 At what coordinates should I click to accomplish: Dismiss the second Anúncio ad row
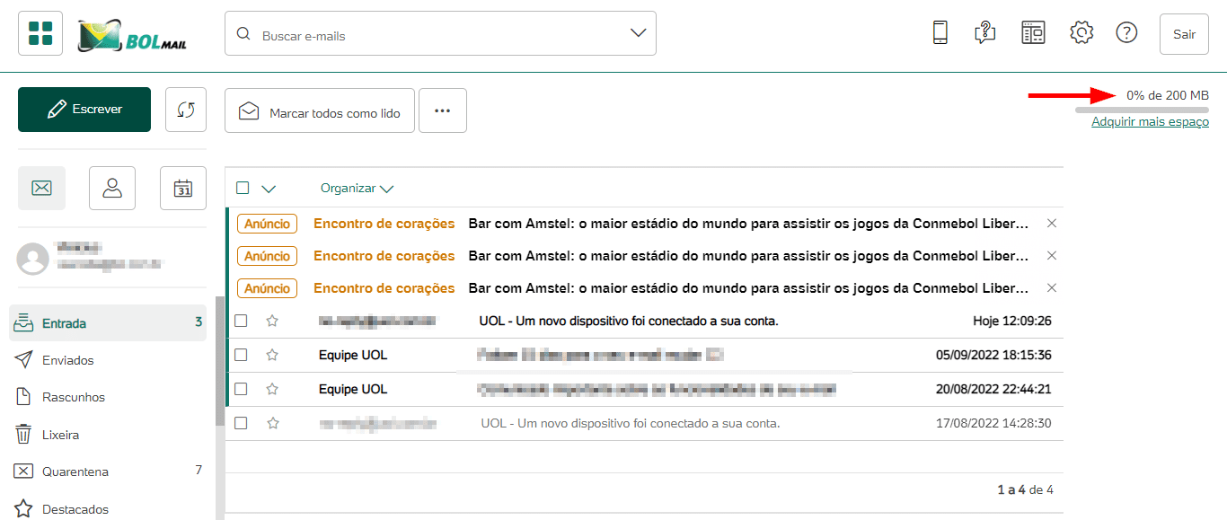tap(1052, 255)
